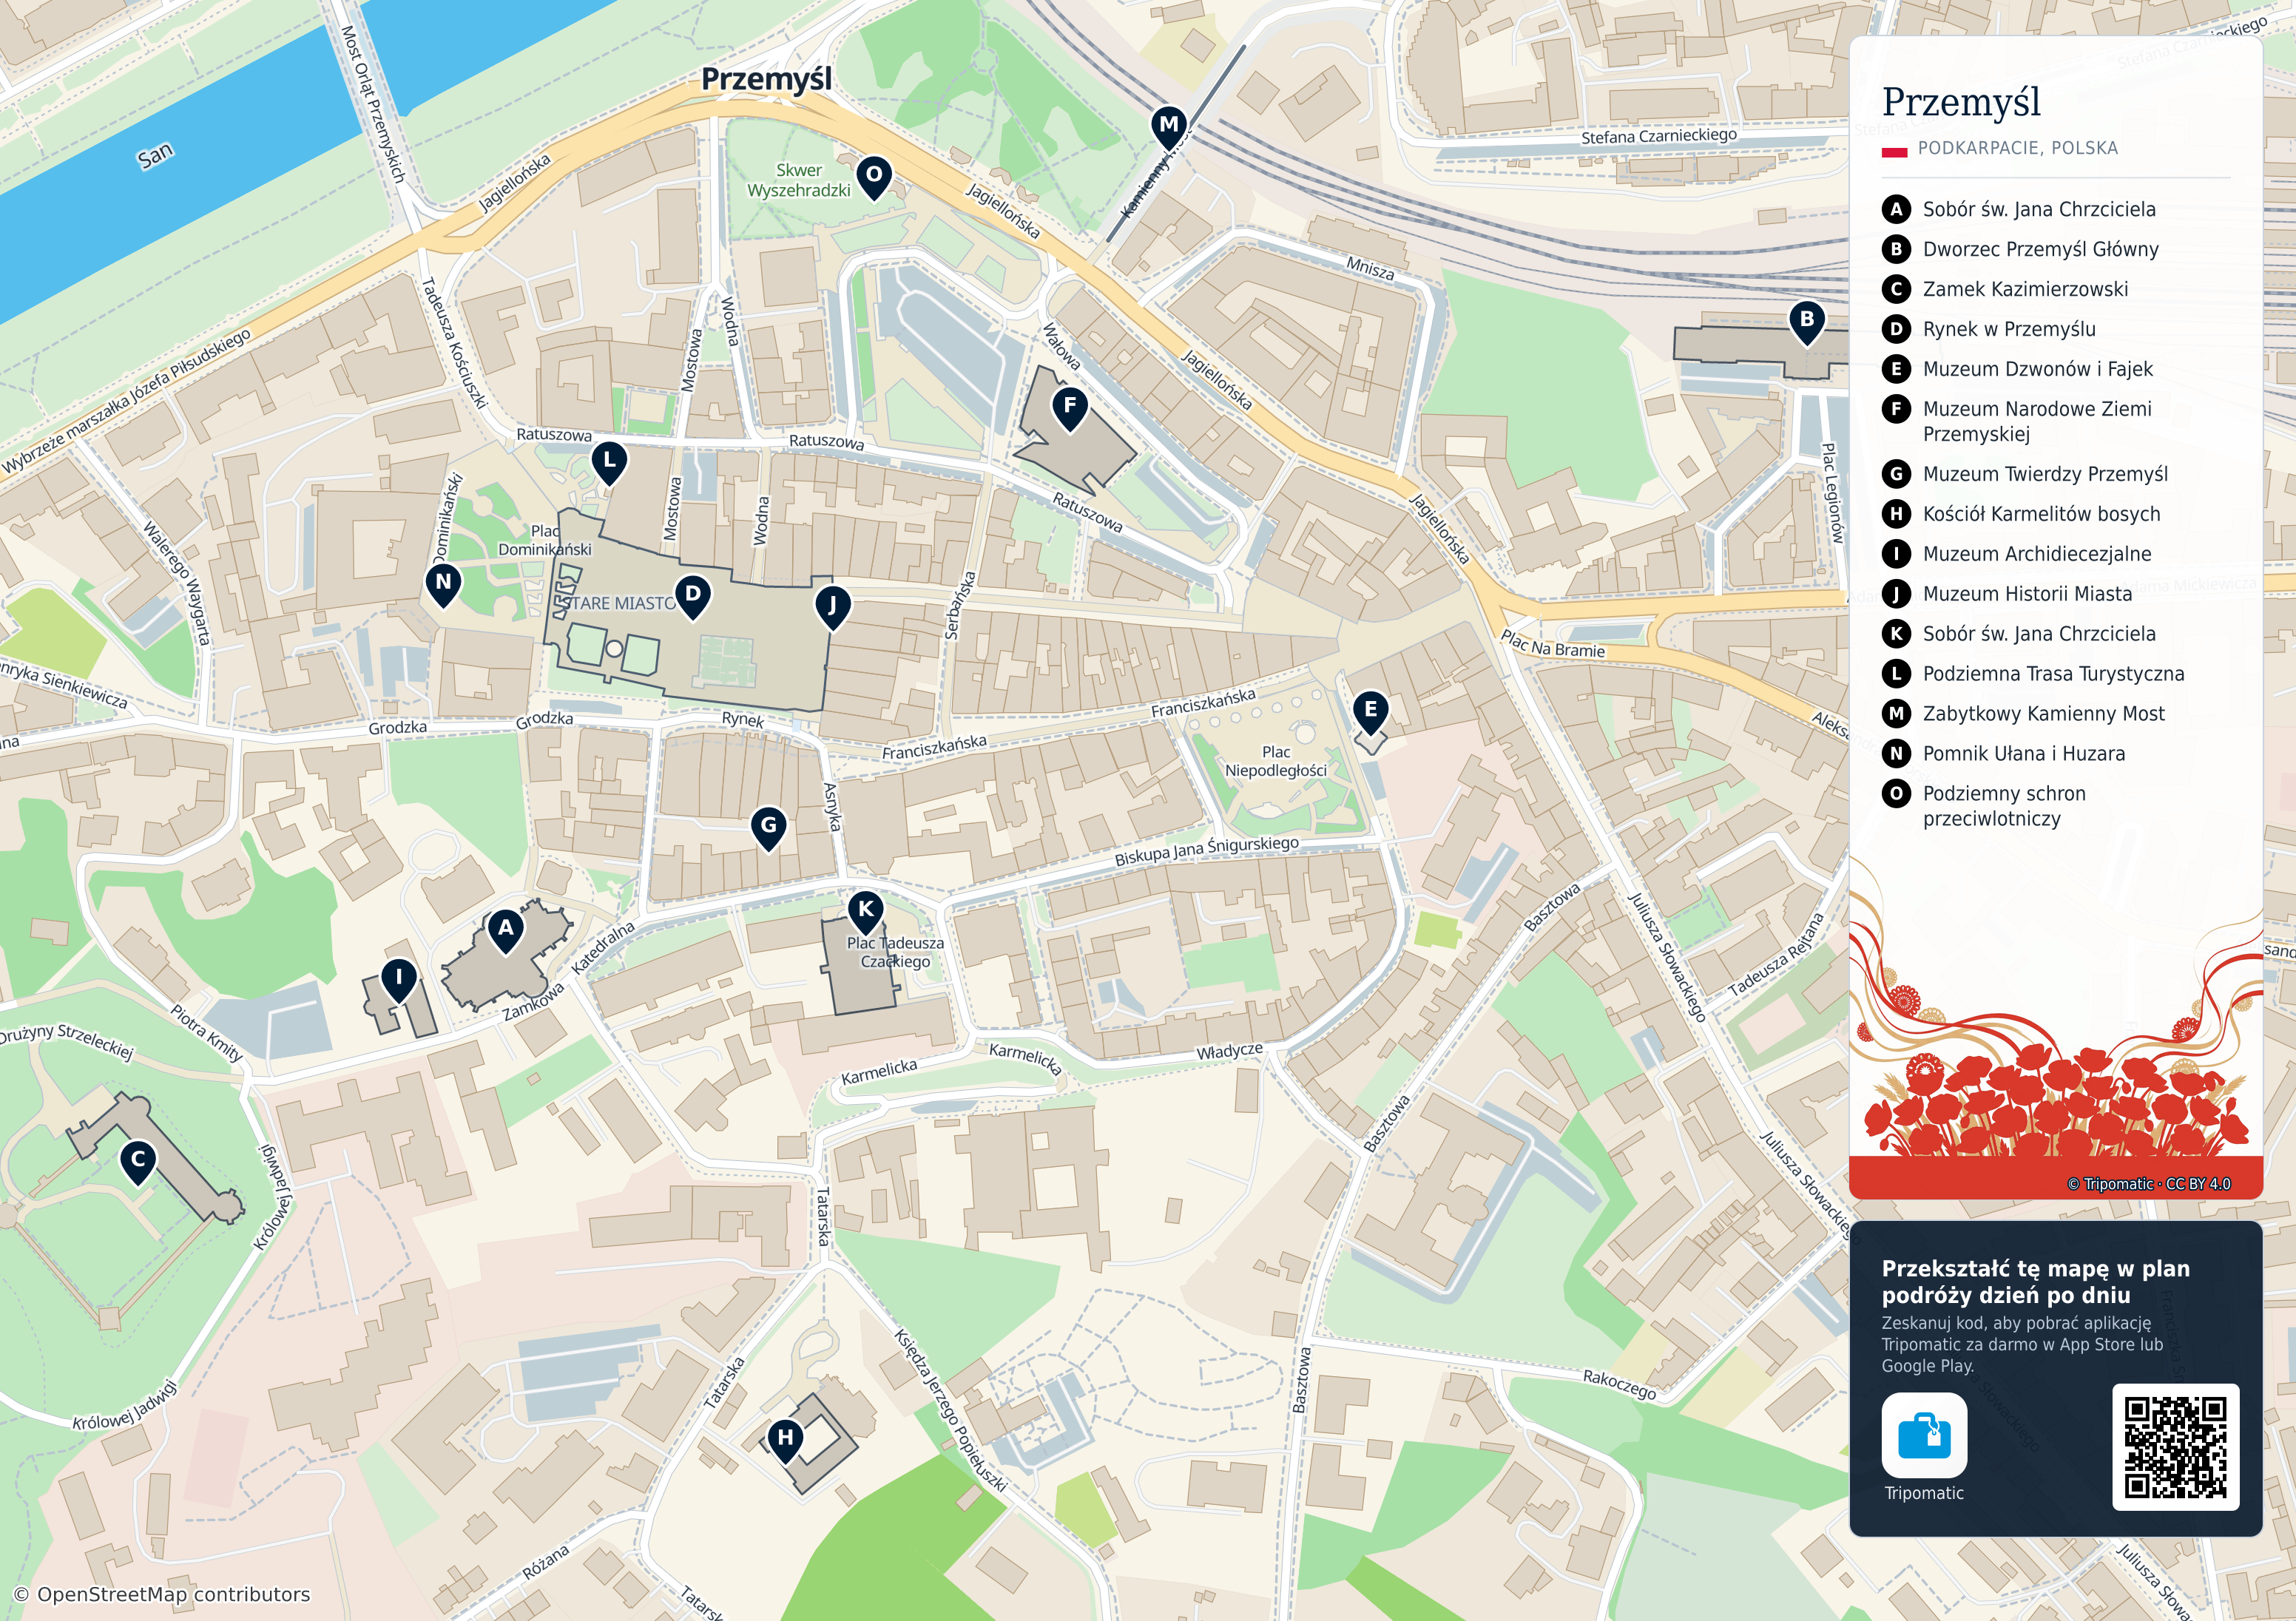This screenshot has height=1621, width=2296.
Task: Click map pin H on the Carmelite church
Action: (x=786, y=1440)
